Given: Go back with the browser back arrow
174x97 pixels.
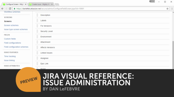Looking at the screenshot, I should point(2,9).
